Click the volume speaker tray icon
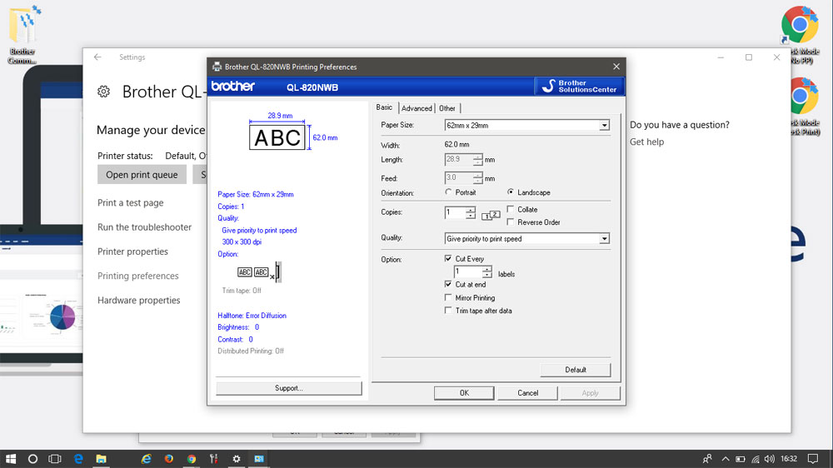Viewport: 833px width, 468px height. (769, 459)
